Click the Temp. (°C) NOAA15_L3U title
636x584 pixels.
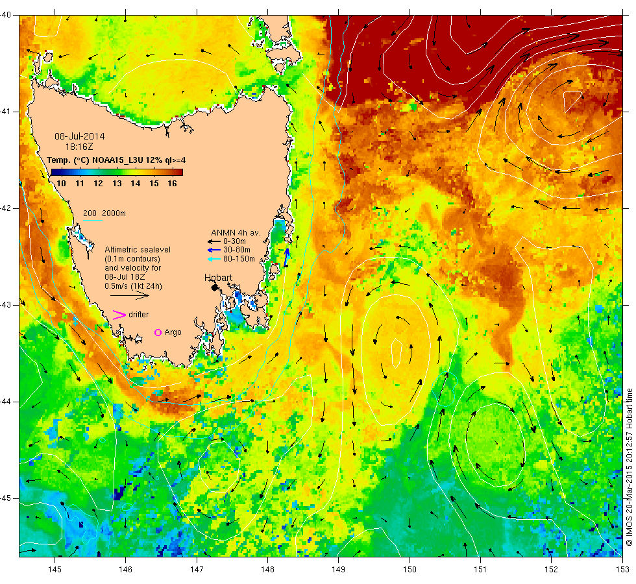(116, 160)
